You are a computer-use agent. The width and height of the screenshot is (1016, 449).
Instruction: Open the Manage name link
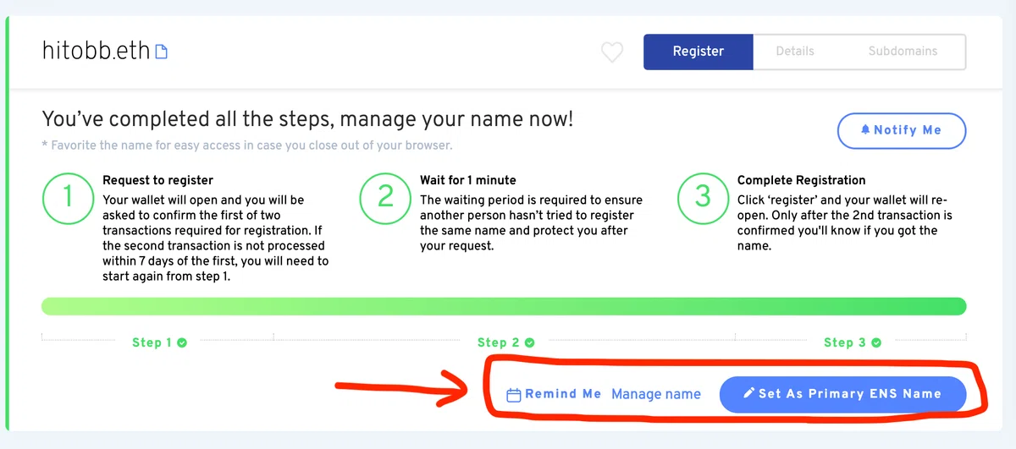point(656,394)
